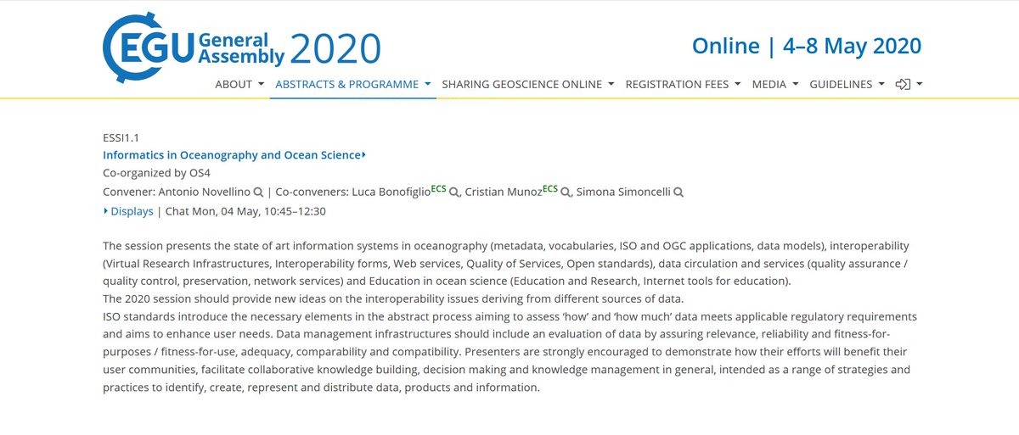The image size is (1019, 435).
Task: Open the ABSTRACTS & PROGRAMME menu
Action: pos(353,84)
